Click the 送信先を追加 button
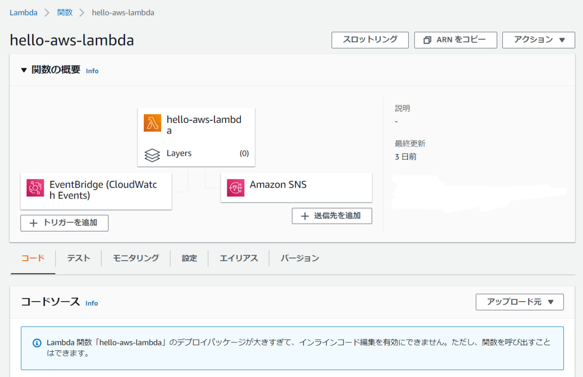The width and height of the screenshot is (583, 377). pyautogui.click(x=332, y=216)
